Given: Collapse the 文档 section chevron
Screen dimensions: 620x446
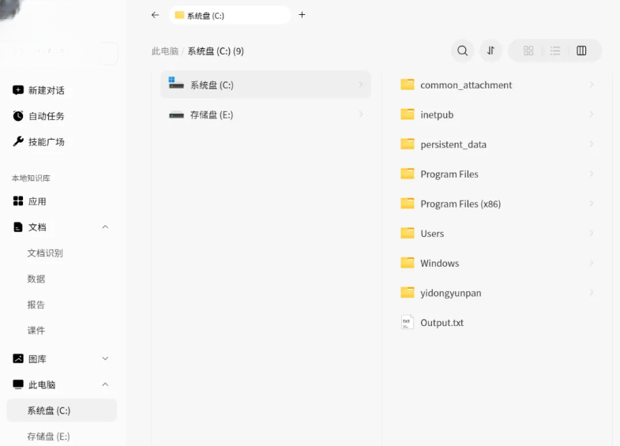Looking at the screenshot, I should coord(105,227).
